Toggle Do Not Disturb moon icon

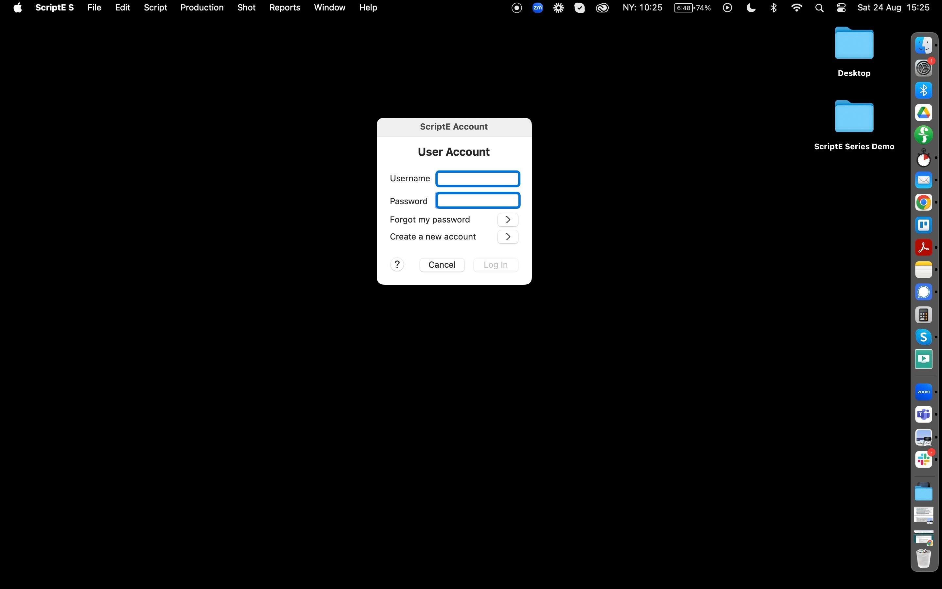751,8
